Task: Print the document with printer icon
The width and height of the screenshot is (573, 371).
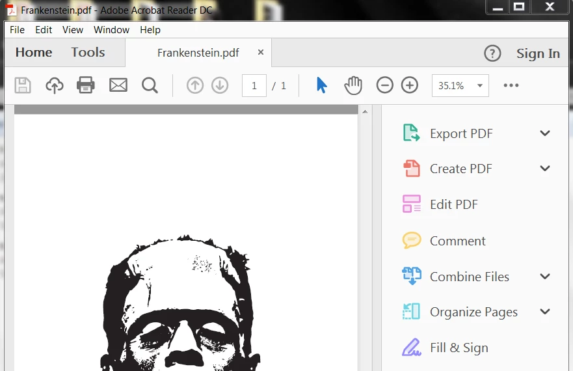Action: (86, 85)
